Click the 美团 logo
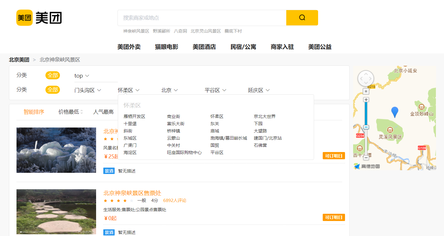Screen dimensions: 444x236 (x=39, y=18)
